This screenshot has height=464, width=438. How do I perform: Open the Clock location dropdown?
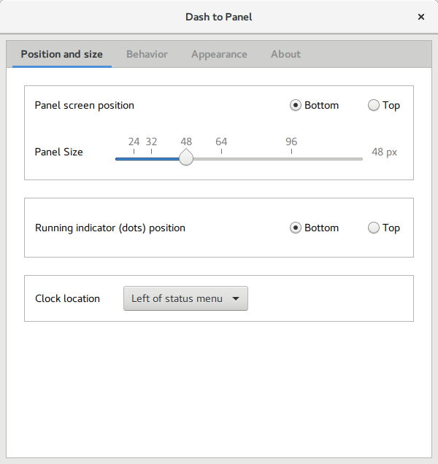coord(185,298)
